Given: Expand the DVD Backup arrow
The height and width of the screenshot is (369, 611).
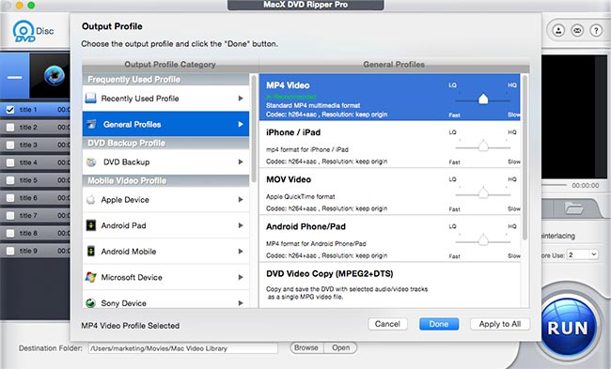Looking at the screenshot, I should point(241,161).
